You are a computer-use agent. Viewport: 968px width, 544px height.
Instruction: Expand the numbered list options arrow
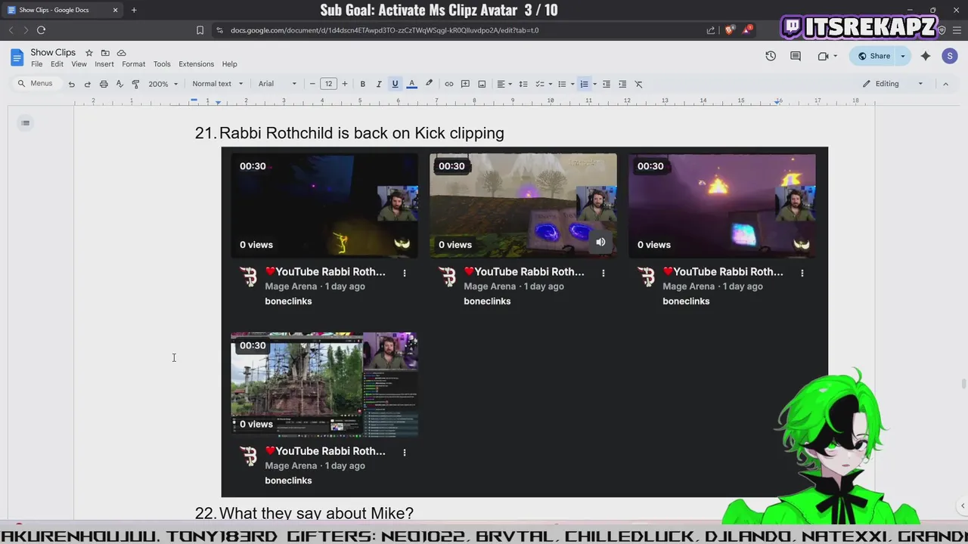point(594,84)
